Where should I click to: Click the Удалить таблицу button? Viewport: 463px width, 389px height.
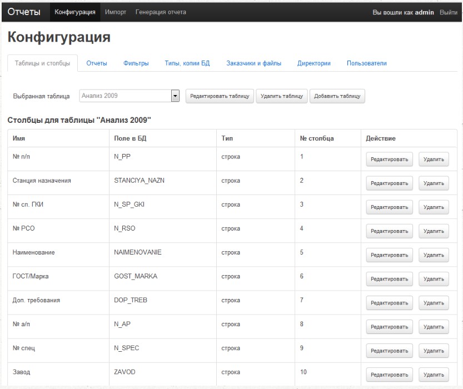[x=282, y=96]
